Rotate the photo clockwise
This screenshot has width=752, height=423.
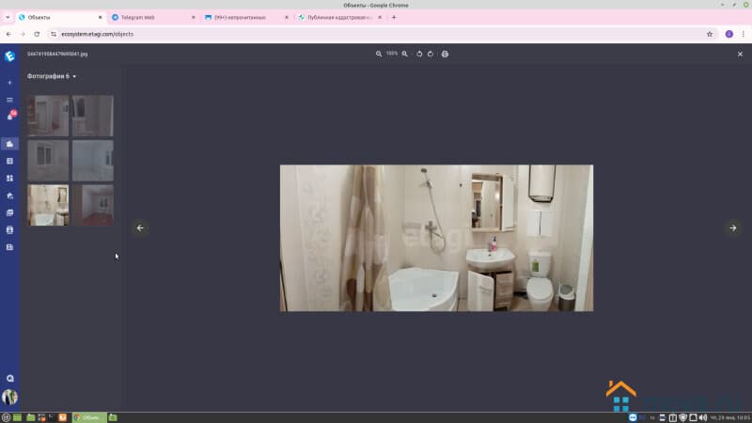(x=431, y=54)
